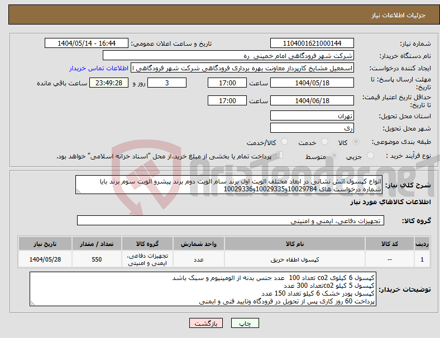Open the اطلاعات تماس خریدار link

(x=99, y=68)
